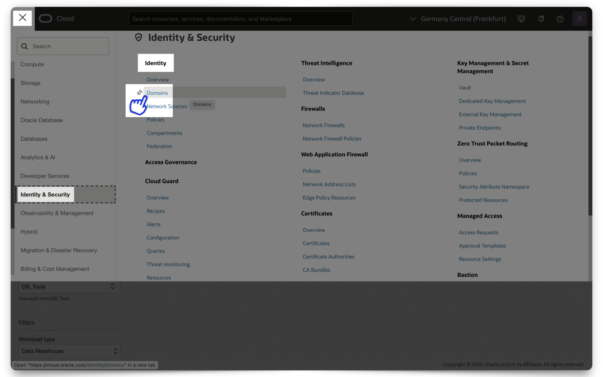
Task: Expand the region dropdown chevron
Action: click(412, 18)
